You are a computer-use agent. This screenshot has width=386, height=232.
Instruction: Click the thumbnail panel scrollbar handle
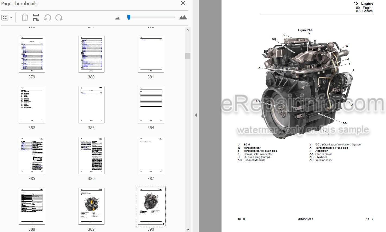[188, 56]
